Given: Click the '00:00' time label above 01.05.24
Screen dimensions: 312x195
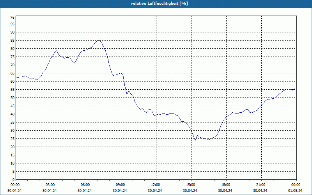Looking at the screenshot, I should pyautogui.click(x=296, y=185).
